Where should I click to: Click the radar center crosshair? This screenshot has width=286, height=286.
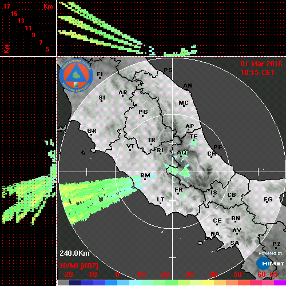[x=172, y=172]
